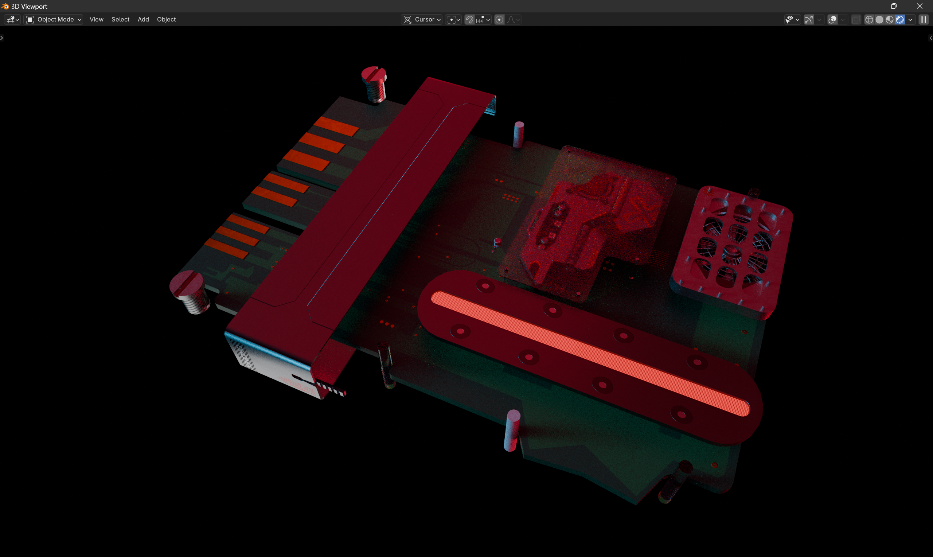This screenshot has height=557, width=933.
Task: Expand the left toolbar region arrow
Action: 2,38
